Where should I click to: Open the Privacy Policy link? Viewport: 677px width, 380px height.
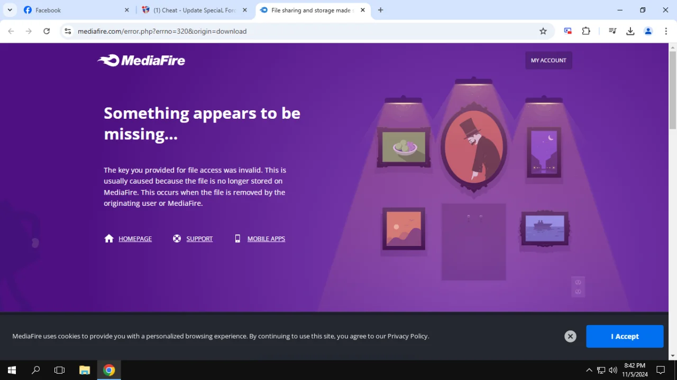[407, 336]
